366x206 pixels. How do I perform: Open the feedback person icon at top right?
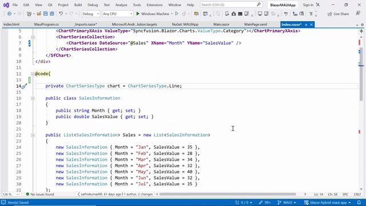tap(358, 14)
